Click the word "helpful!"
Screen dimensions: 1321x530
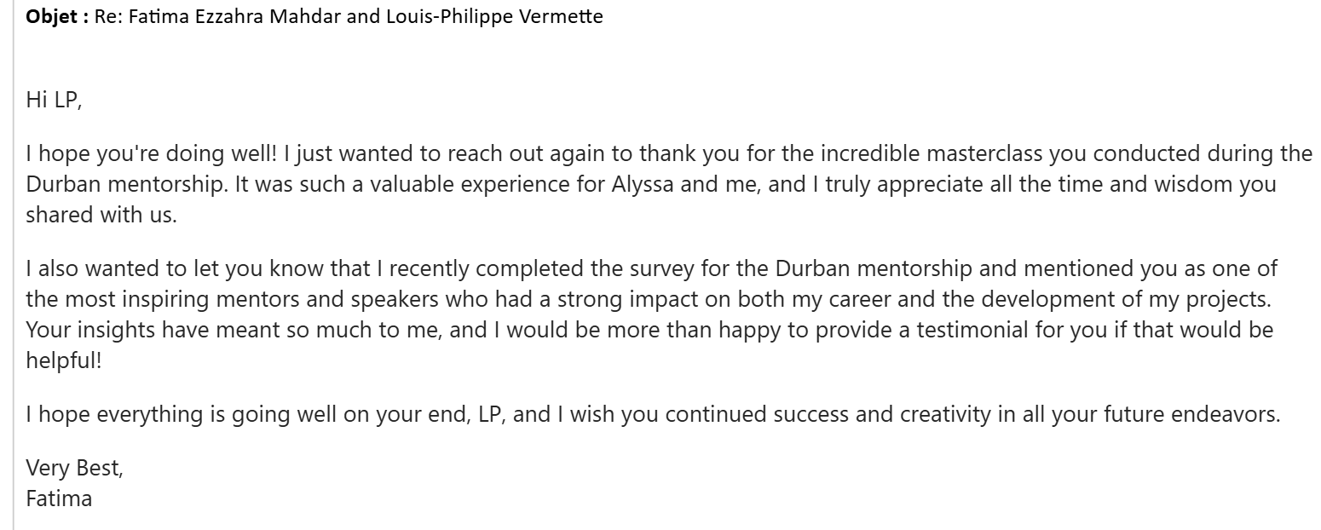[64, 360]
